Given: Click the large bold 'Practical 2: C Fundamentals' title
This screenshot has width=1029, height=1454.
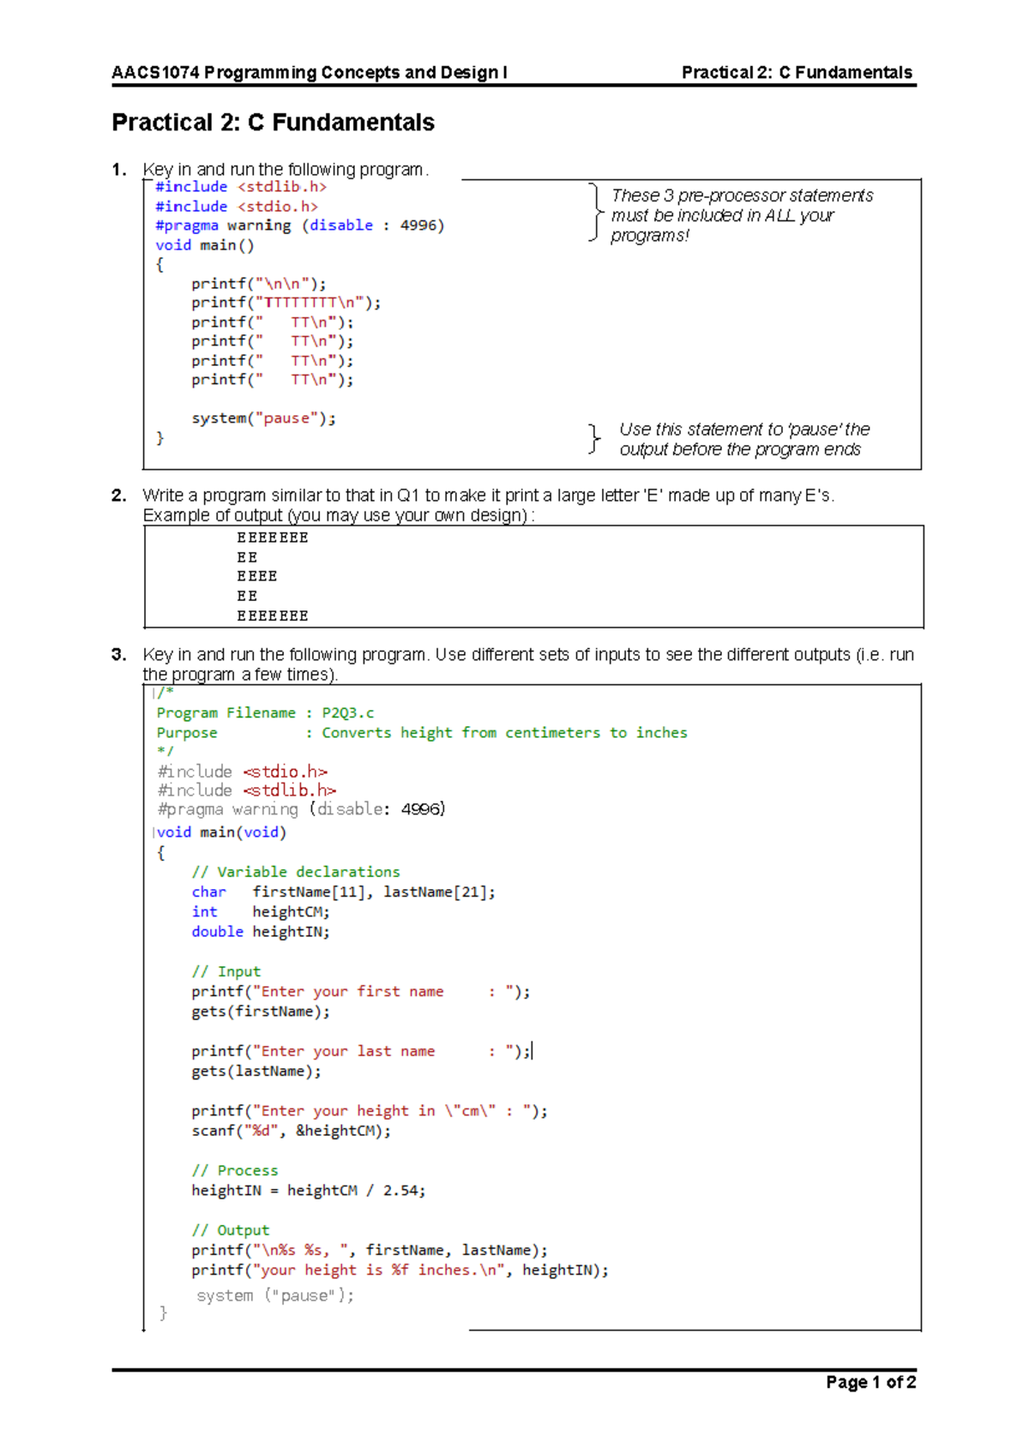Looking at the screenshot, I should click(273, 123).
